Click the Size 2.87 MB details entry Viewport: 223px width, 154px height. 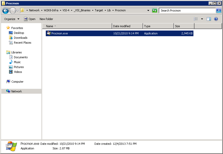[x=61, y=148]
